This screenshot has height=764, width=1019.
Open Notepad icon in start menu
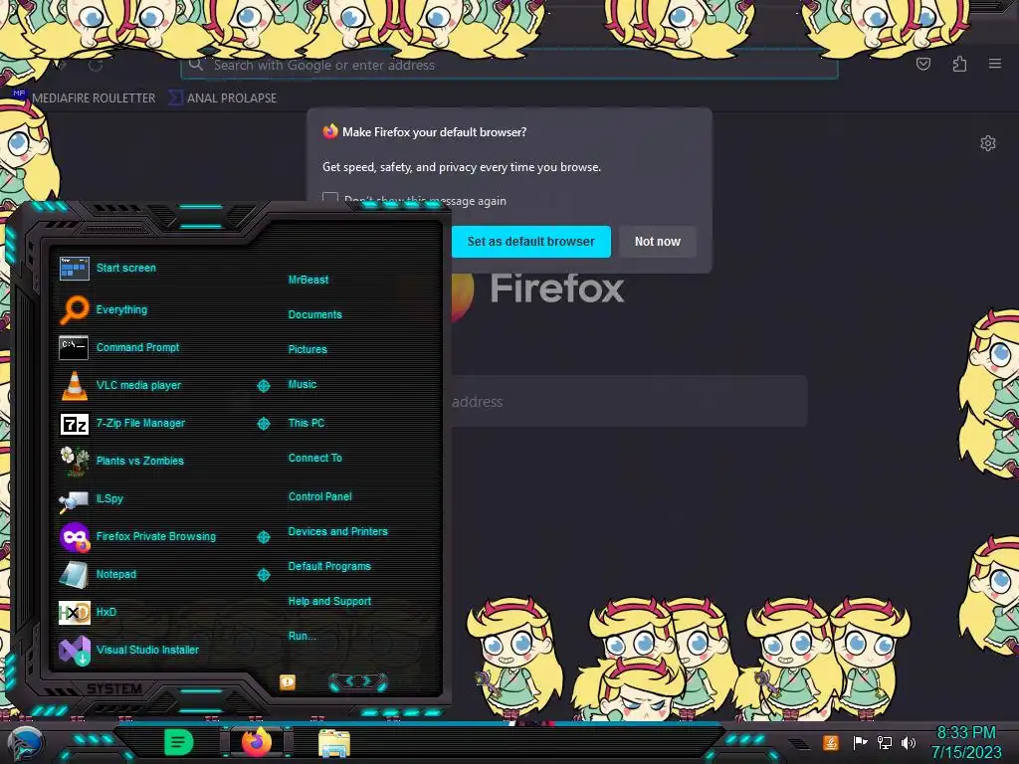tap(74, 574)
